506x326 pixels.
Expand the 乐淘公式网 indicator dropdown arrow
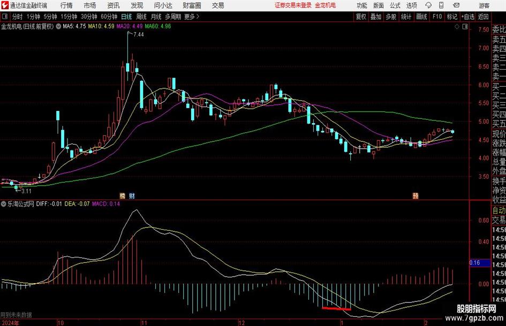click(x=4, y=203)
